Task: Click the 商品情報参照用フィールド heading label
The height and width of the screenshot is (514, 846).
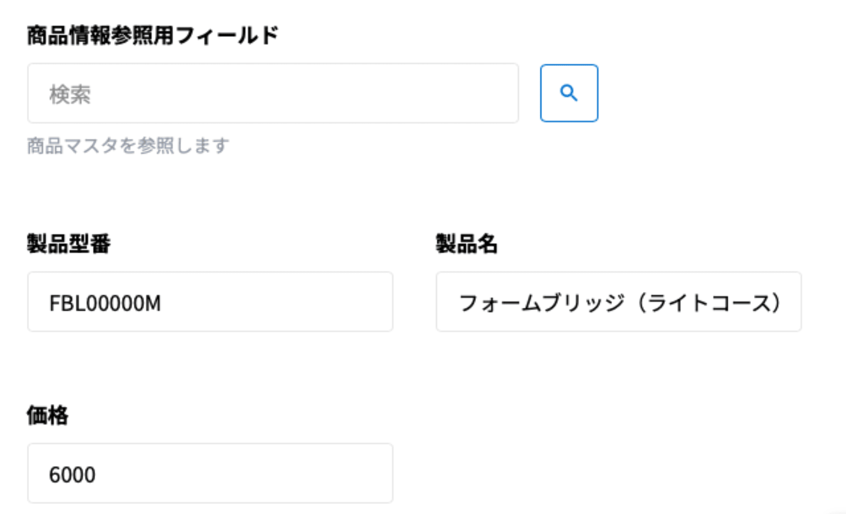Action: tap(152, 35)
